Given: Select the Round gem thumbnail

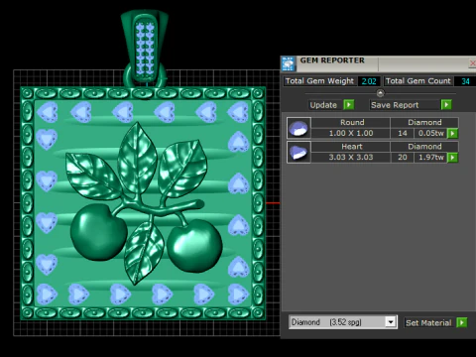Looking at the screenshot, I should click(298, 128).
